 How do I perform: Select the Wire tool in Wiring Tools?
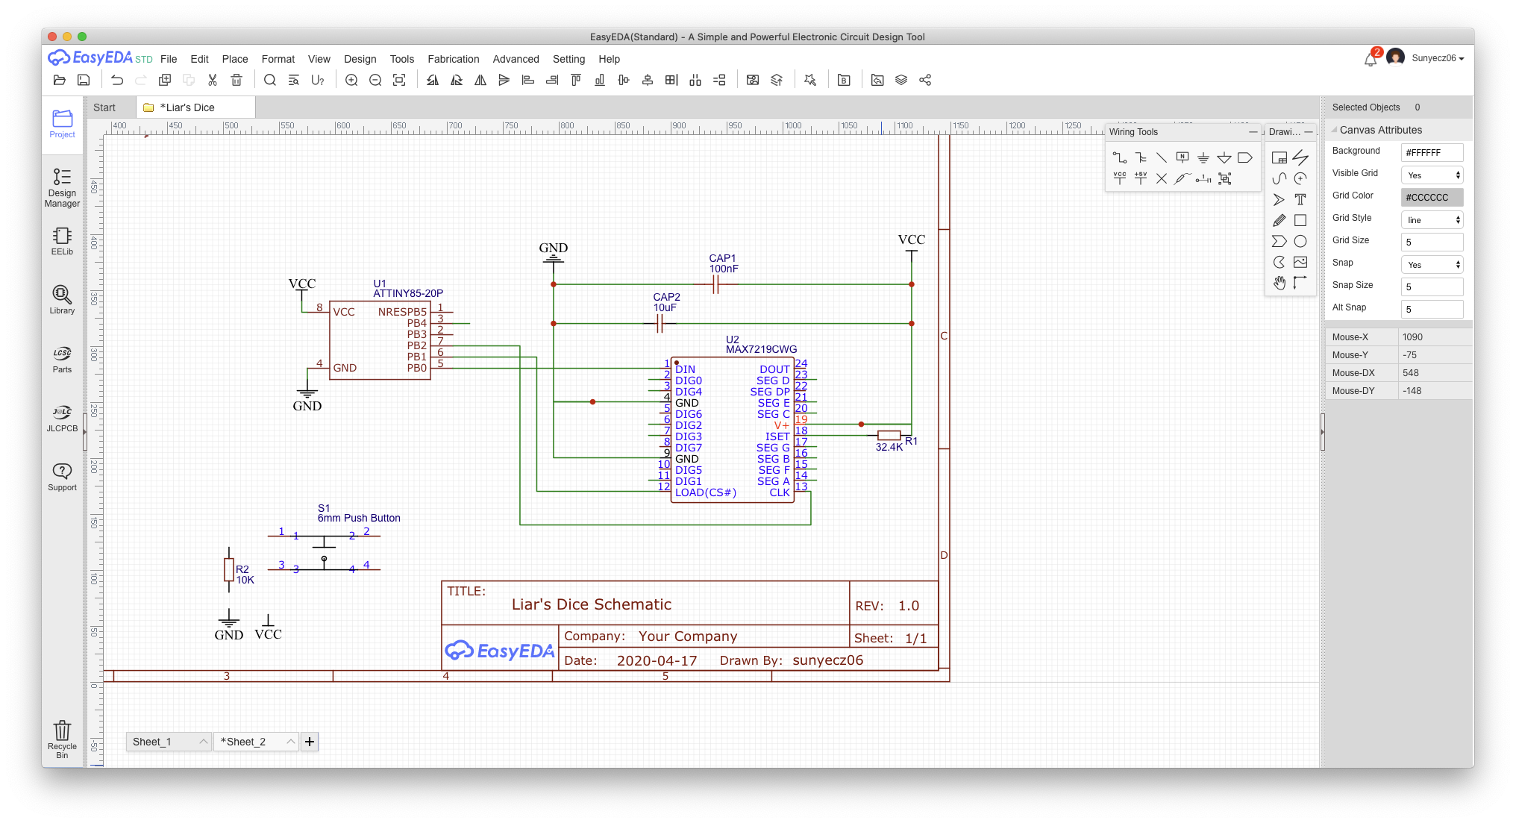(1120, 157)
